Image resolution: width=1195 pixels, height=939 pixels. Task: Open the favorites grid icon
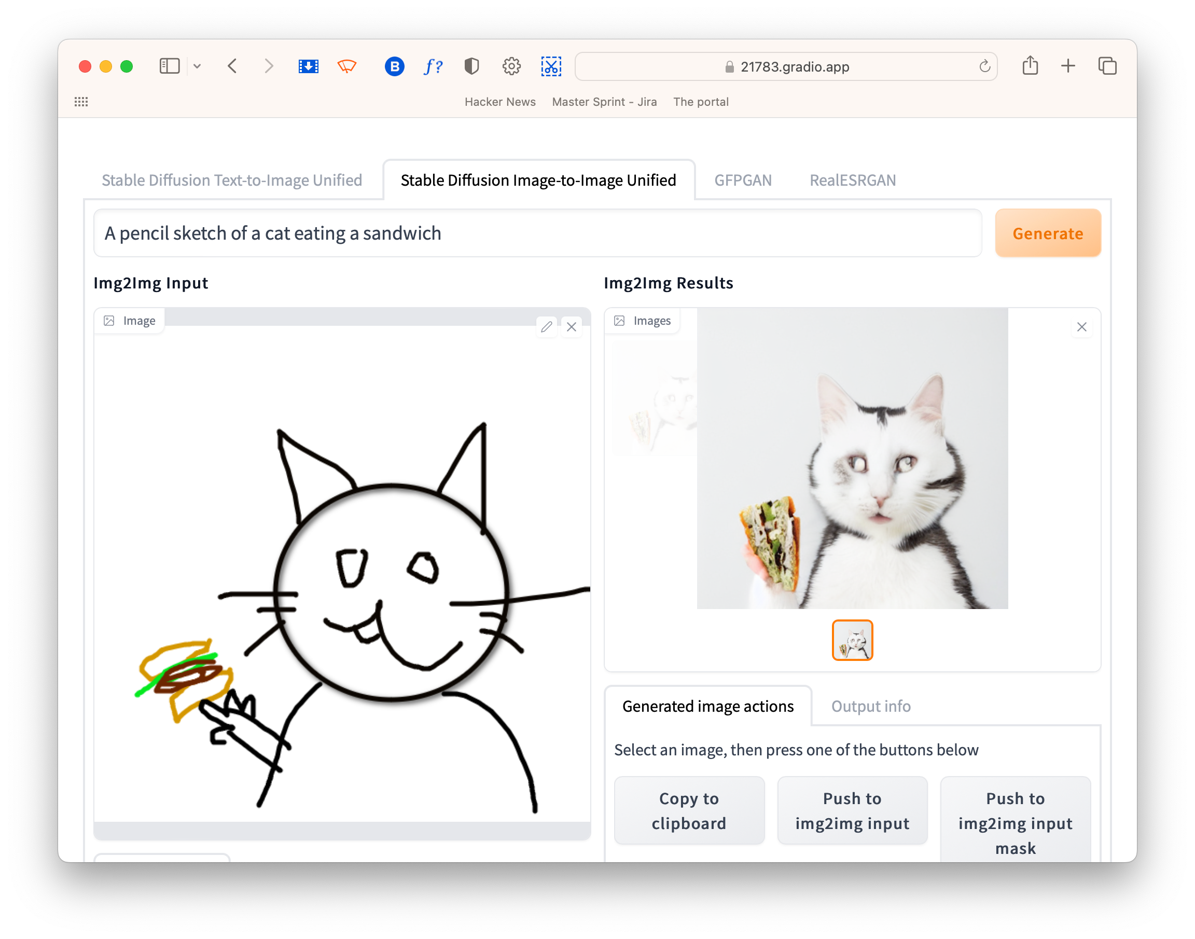click(81, 102)
